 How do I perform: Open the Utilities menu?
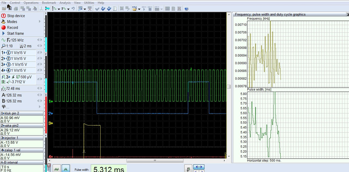(89, 3)
